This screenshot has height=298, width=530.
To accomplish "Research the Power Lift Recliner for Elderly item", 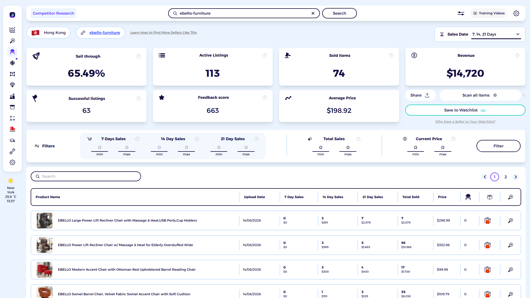I will coord(511,245).
